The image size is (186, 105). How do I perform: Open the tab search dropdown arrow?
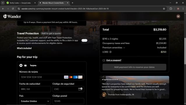[3, 3]
